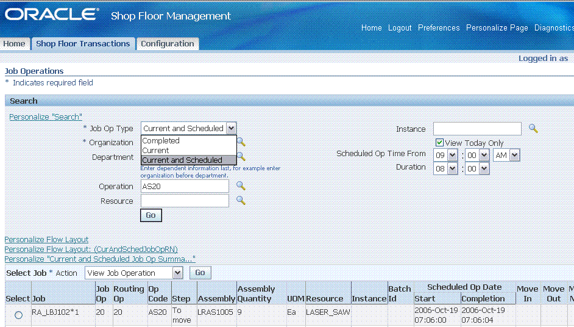Open the Scheduled Op Time minutes dropdown
The height and width of the screenshot is (327, 574).
484,155
